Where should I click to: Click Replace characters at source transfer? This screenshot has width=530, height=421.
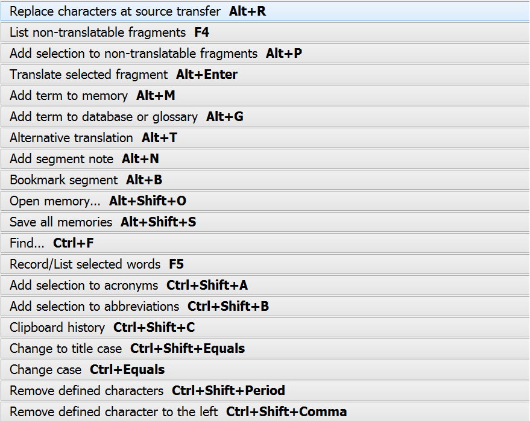click(x=137, y=11)
